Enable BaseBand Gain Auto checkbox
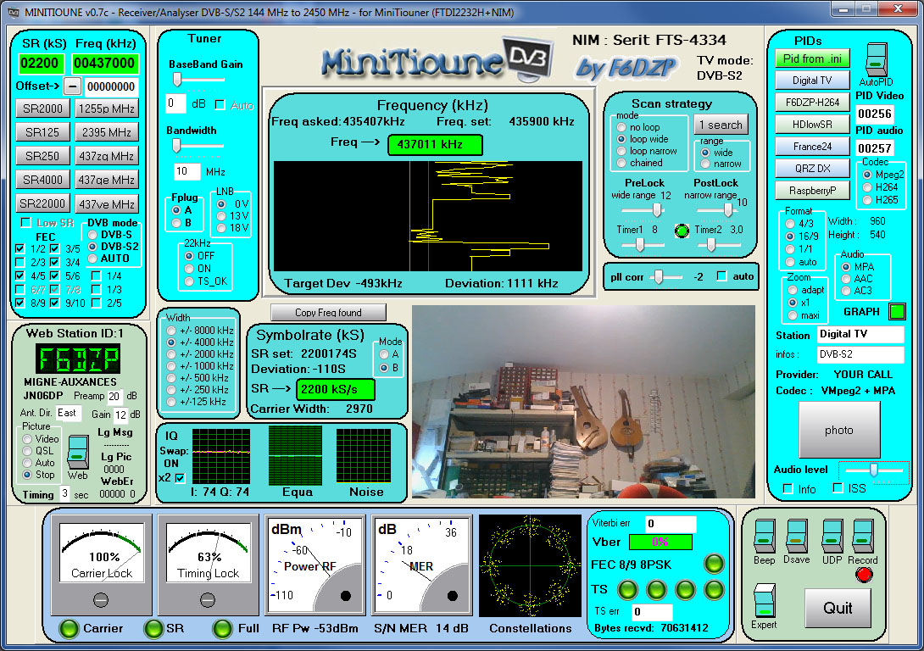The width and height of the screenshot is (924, 651). pos(220,105)
